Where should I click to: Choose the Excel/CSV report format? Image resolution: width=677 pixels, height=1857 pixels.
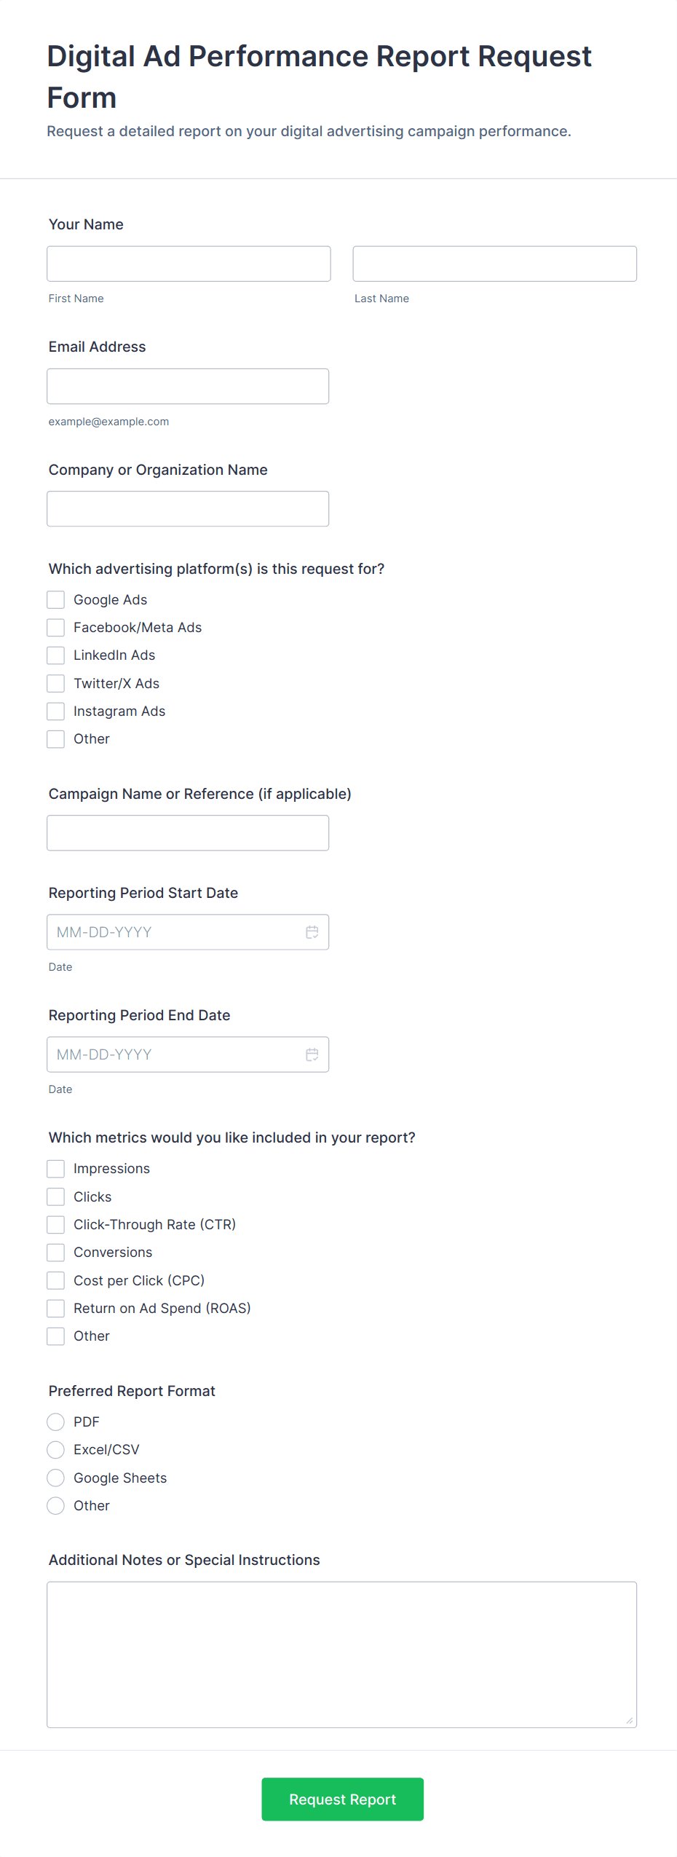(x=55, y=1449)
